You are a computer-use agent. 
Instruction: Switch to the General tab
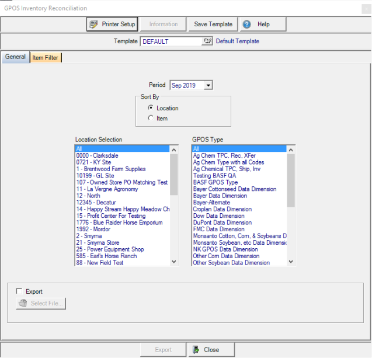15,57
